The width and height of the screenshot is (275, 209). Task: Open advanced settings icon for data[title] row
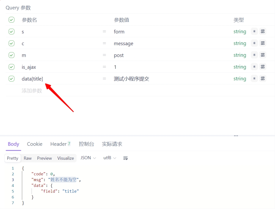click(x=263, y=79)
